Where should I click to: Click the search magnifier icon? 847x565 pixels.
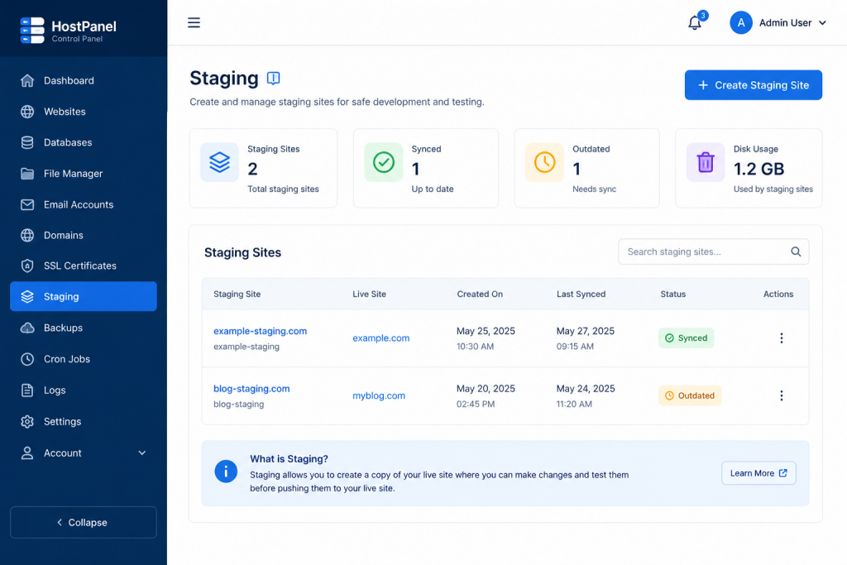[x=796, y=251]
